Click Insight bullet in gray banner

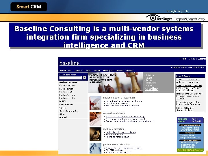[148, 78]
